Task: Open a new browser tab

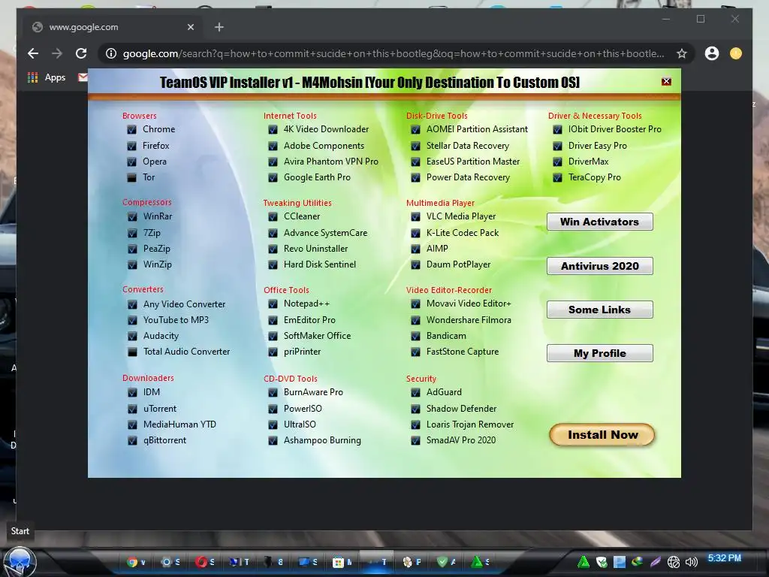Action: point(219,27)
